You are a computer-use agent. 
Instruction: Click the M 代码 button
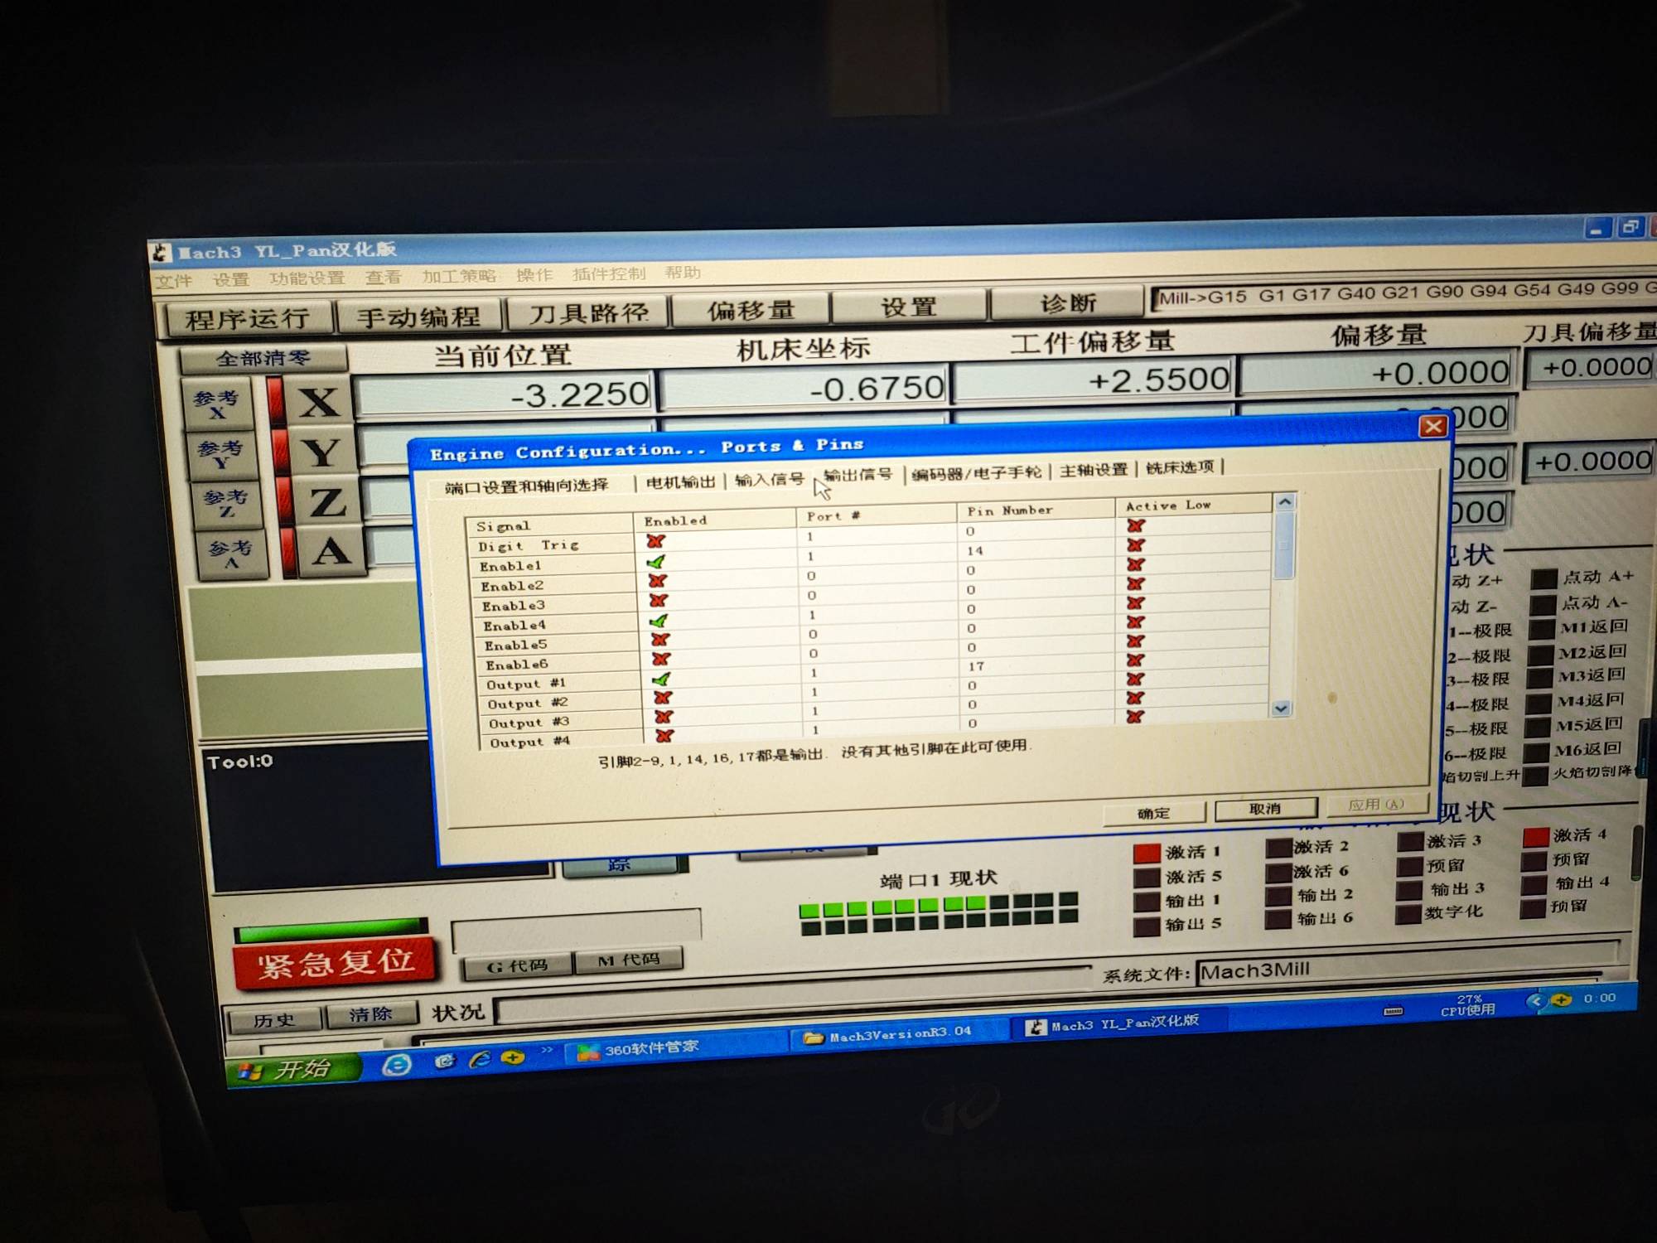[x=629, y=960]
